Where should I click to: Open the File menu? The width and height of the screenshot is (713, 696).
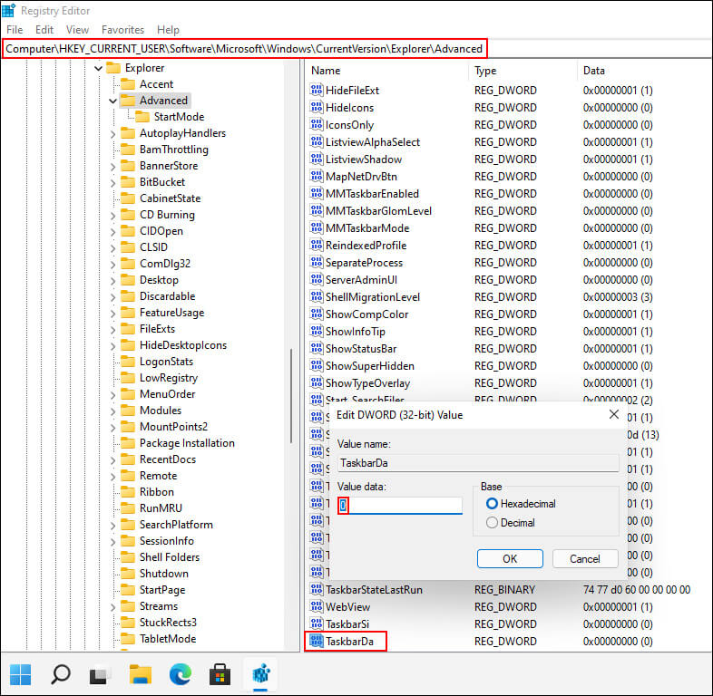tap(15, 30)
